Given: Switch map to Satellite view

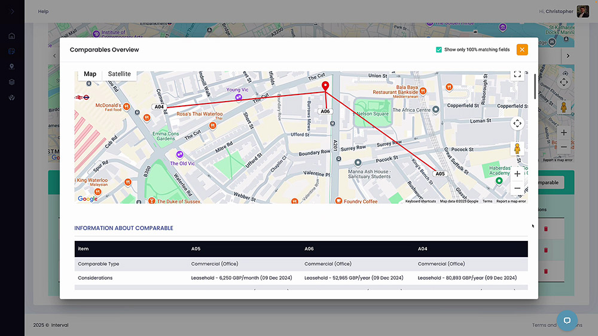Looking at the screenshot, I should tap(119, 74).
